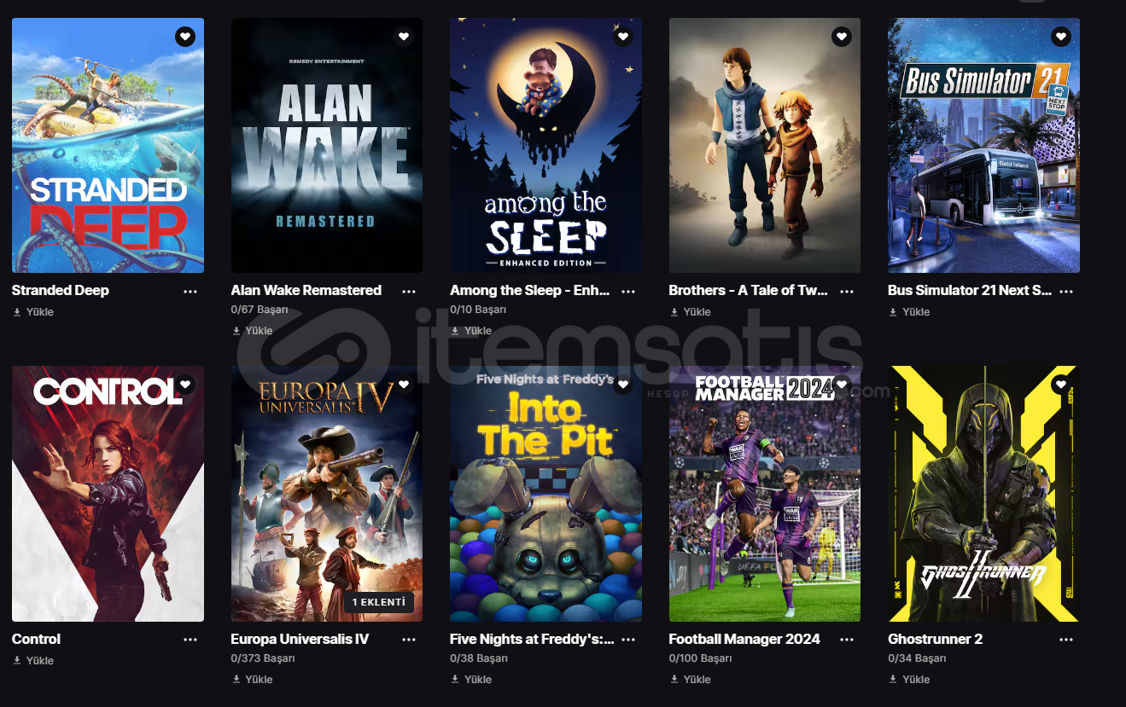
Task: Open the Among the Sleep cover thumbnail
Action: [545, 145]
